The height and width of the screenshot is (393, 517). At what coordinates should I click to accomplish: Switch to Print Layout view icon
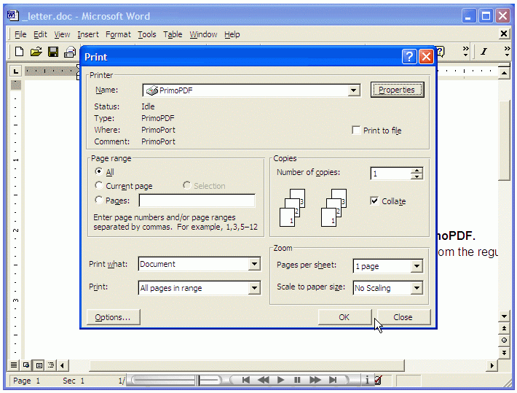(x=39, y=365)
